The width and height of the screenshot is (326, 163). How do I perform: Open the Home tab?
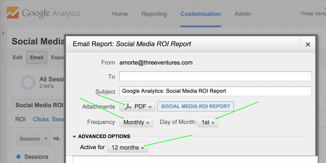point(120,14)
